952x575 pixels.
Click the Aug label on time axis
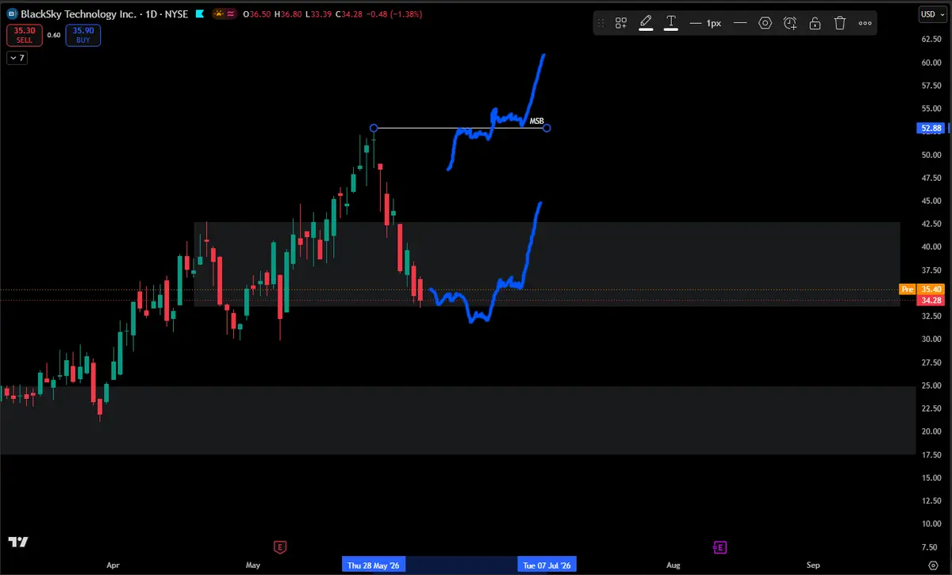pos(673,565)
